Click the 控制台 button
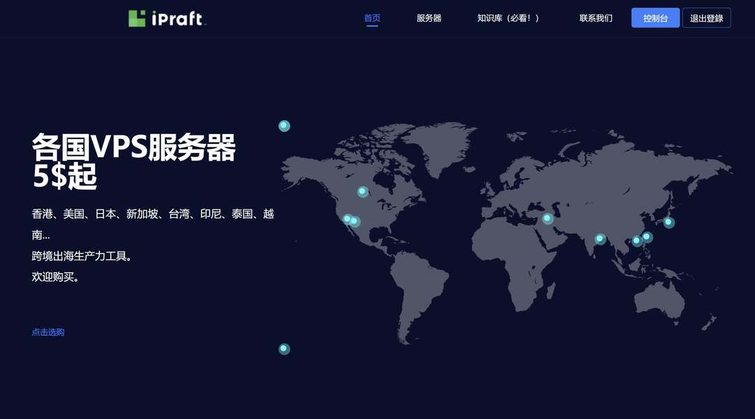This screenshot has width=755, height=419. coord(655,17)
